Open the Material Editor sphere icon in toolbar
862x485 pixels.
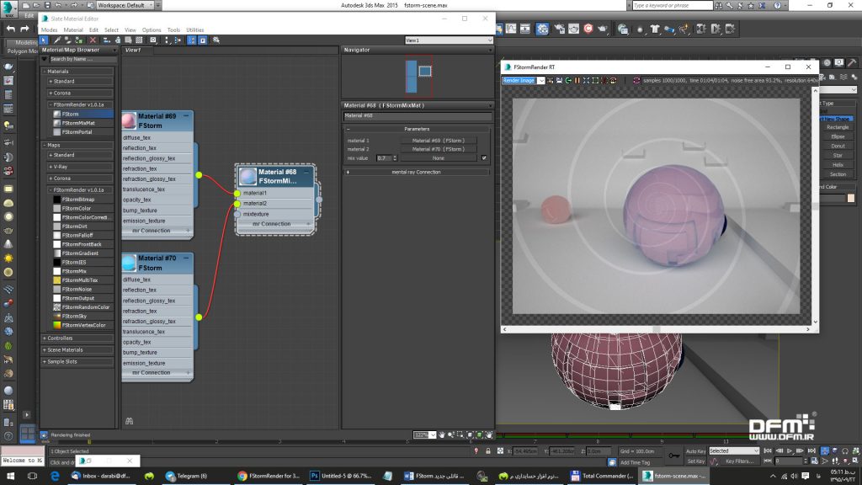pyautogui.click(x=543, y=29)
